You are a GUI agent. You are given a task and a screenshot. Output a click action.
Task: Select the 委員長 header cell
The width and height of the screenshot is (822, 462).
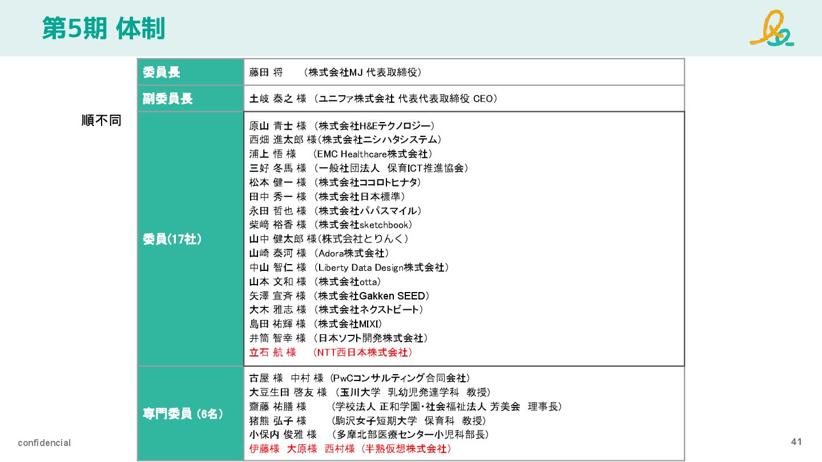[191, 72]
